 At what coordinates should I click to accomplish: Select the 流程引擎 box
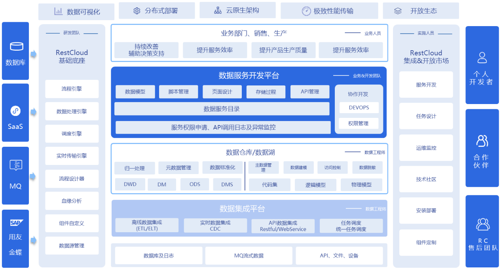tap(72, 89)
